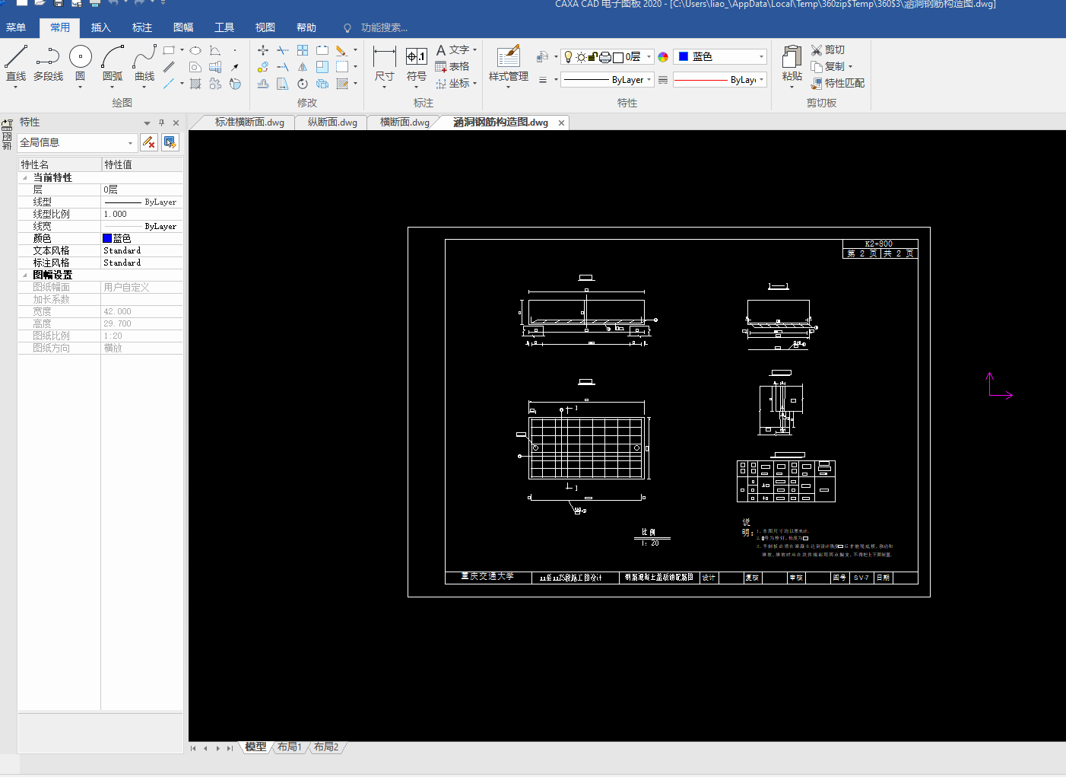Switch to the 视图 ribbon tab
The height and width of the screenshot is (777, 1066).
[265, 27]
